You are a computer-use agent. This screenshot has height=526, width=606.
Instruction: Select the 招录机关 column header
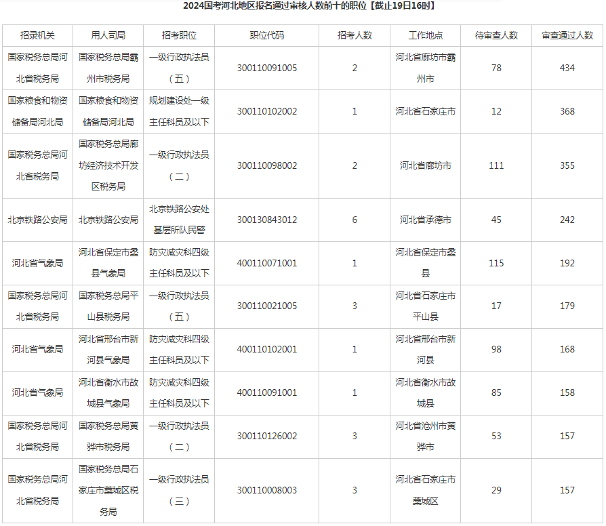point(37,35)
